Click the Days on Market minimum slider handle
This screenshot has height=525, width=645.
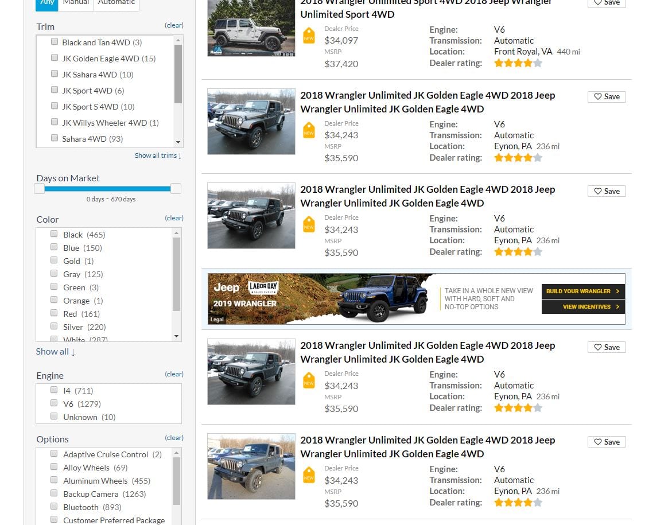pos(39,189)
